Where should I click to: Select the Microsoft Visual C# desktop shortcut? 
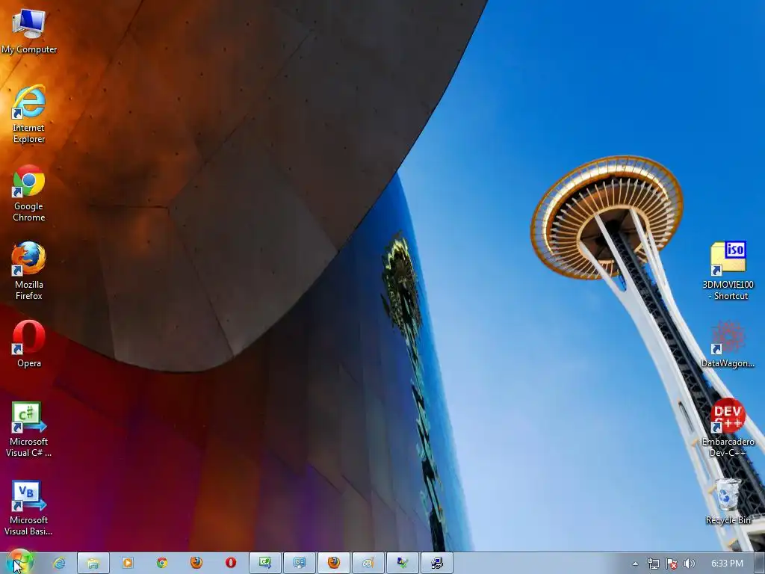pyautogui.click(x=29, y=429)
